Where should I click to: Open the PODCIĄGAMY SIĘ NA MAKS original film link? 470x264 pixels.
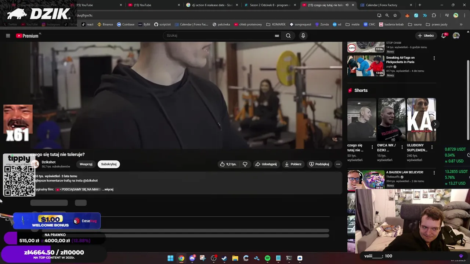tap(79, 189)
